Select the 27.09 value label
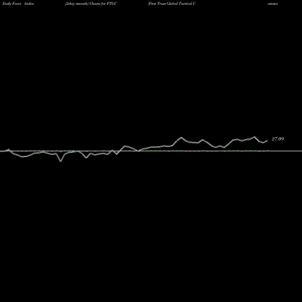Image resolution: width=302 pixels, height=302 pixels. pos(278,139)
